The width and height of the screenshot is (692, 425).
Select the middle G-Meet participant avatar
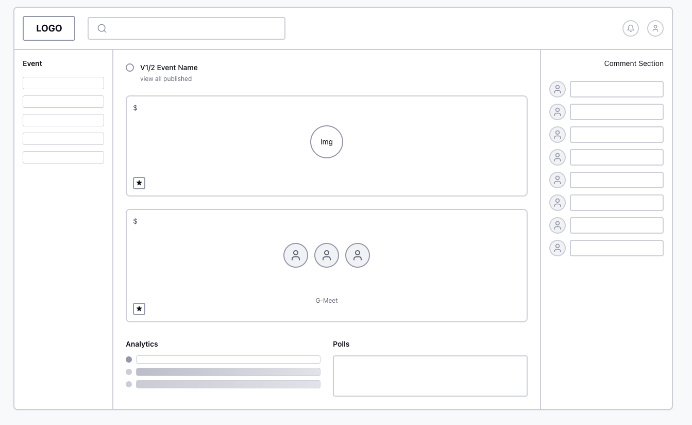[x=327, y=255]
